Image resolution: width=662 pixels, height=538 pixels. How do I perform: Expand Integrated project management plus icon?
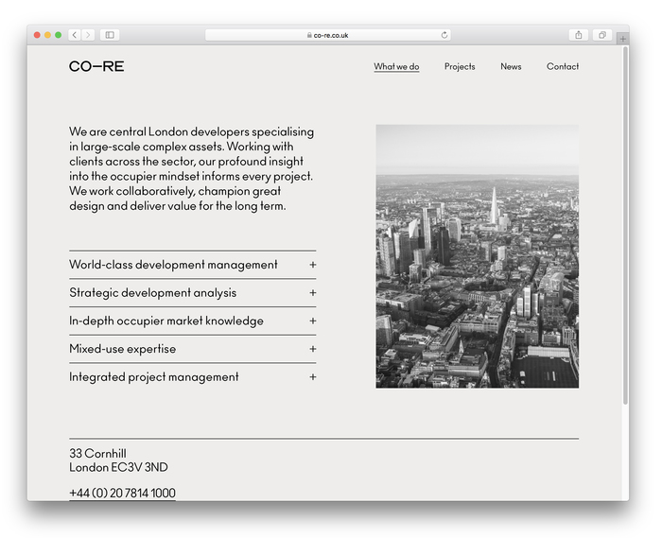(x=312, y=377)
